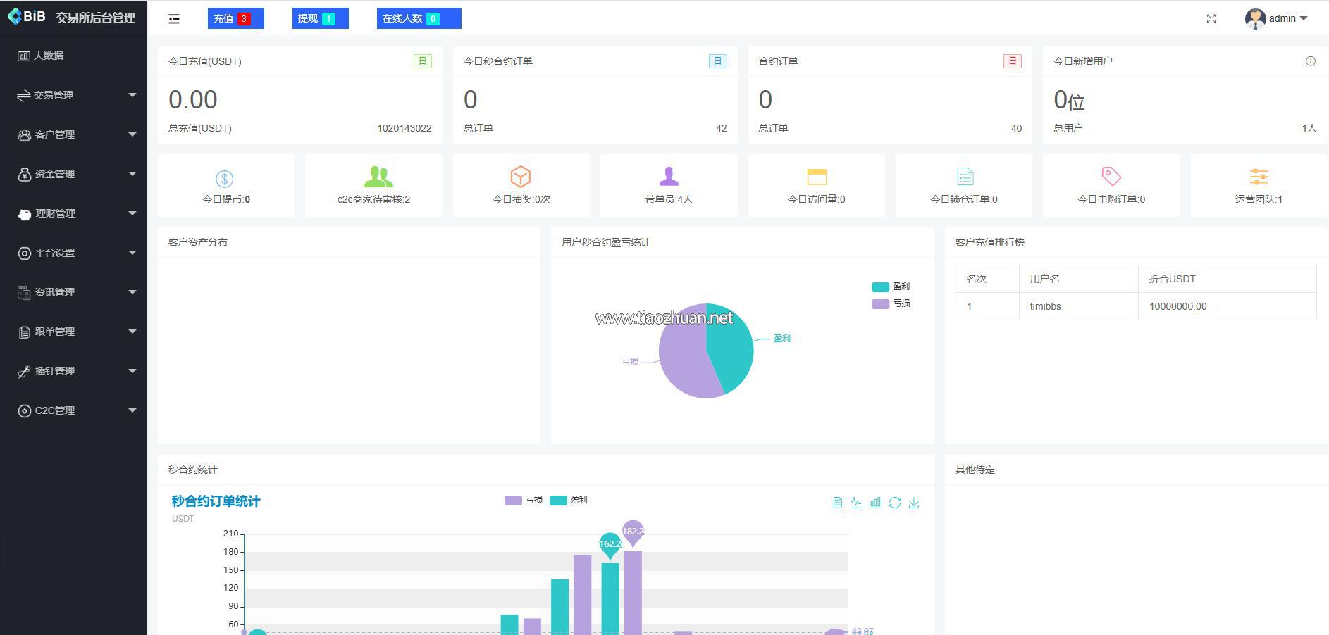Click the 跟单管理 clipboard icon
The width and height of the screenshot is (1329, 635).
coord(25,332)
